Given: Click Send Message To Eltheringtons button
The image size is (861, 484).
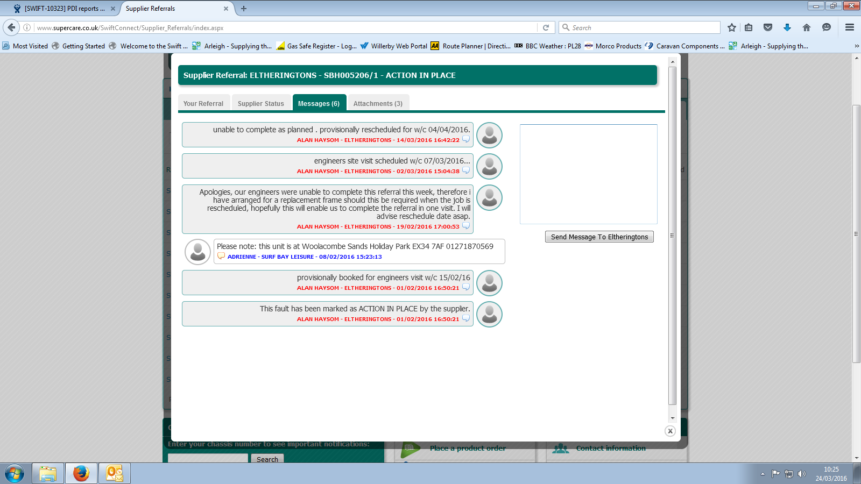Looking at the screenshot, I should [x=599, y=237].
